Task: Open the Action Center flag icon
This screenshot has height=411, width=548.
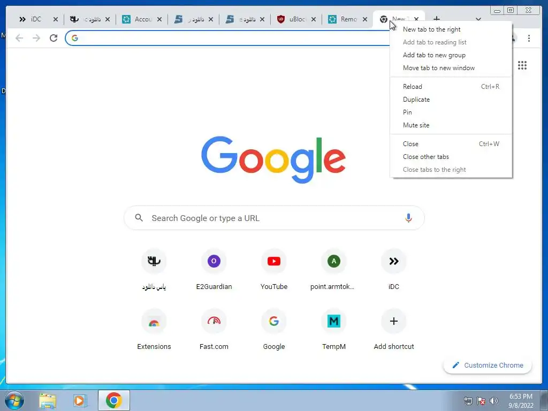Action: (481, 401)
